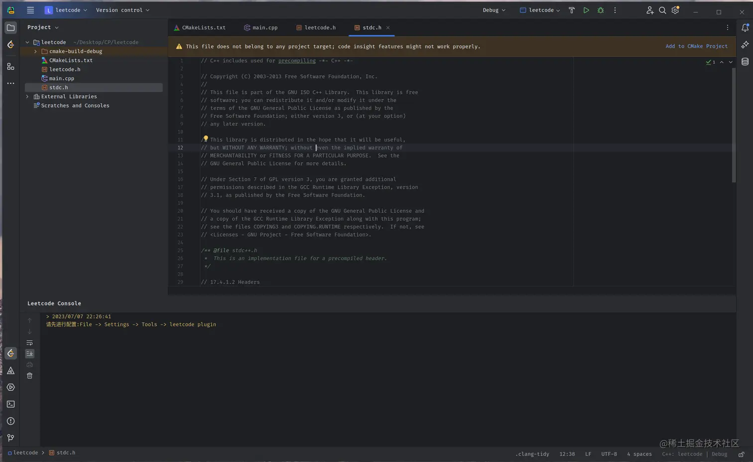Clear console with trash icon

point(29,375)
